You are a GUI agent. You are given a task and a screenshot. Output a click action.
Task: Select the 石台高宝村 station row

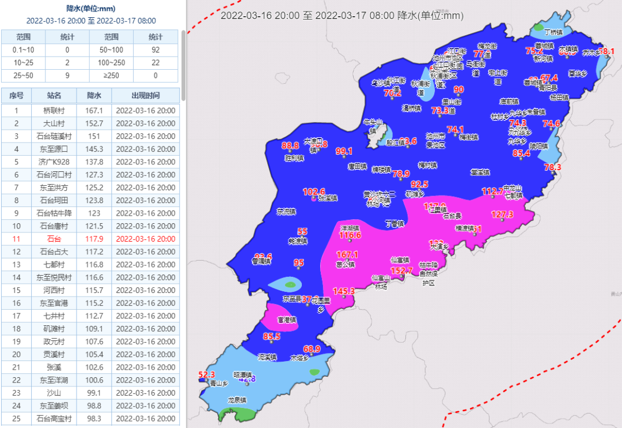(x=54, y=418)
